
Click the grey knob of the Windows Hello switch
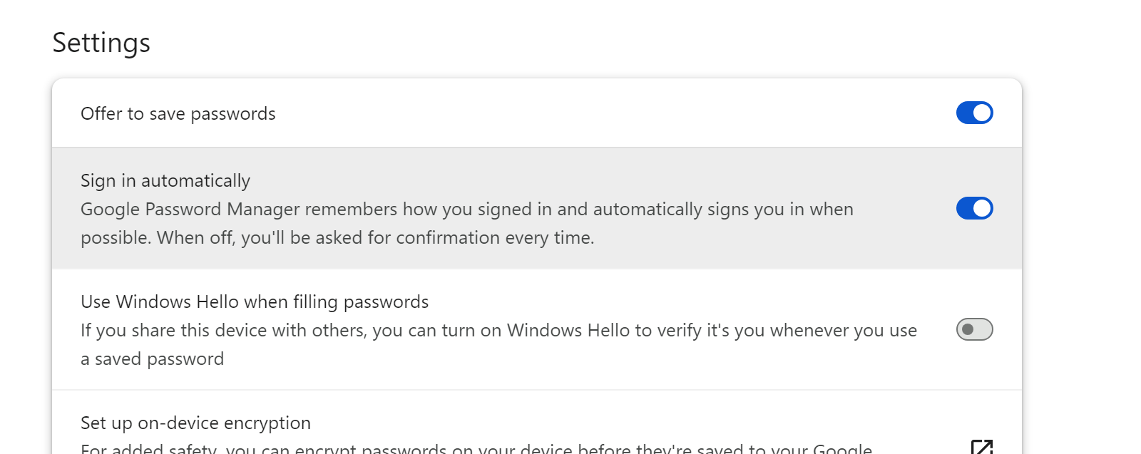pos(968,329)
